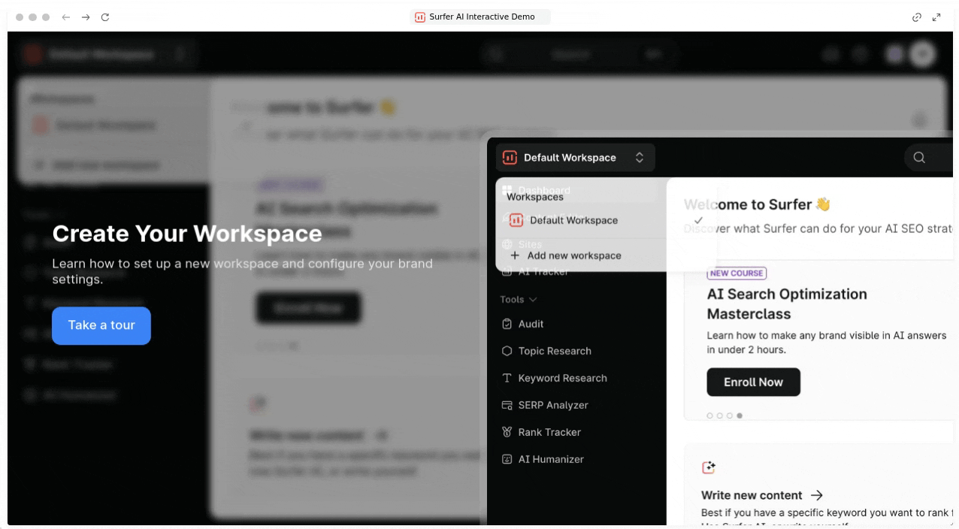Open Keyword Research
The width and height of the screenshot is (959, 529).
562,378
